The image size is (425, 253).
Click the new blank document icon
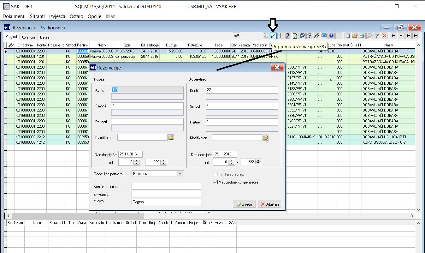[348, 36]
